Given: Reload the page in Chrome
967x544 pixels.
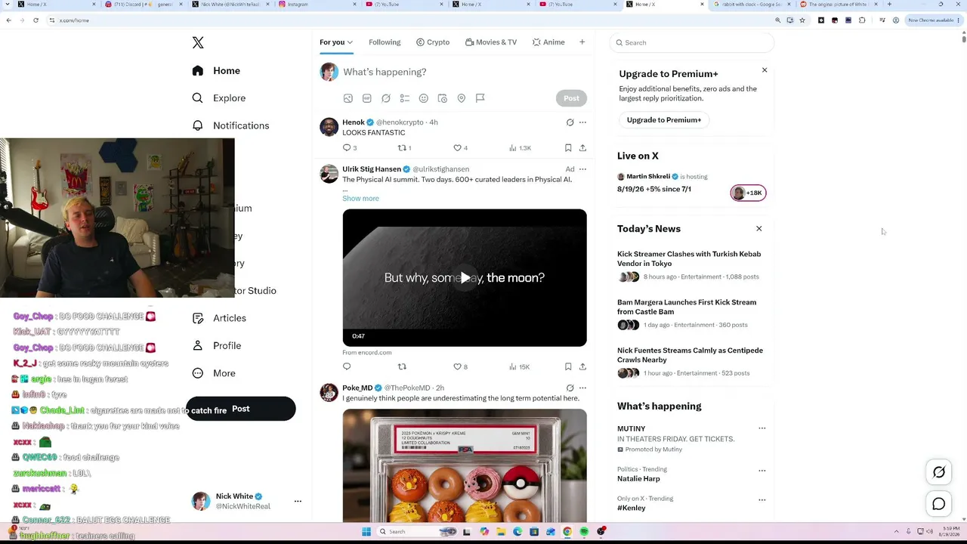Looking at the screenshot, I should [36, 20].
